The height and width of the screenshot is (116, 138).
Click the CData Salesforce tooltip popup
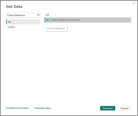(x=56, y=28)
